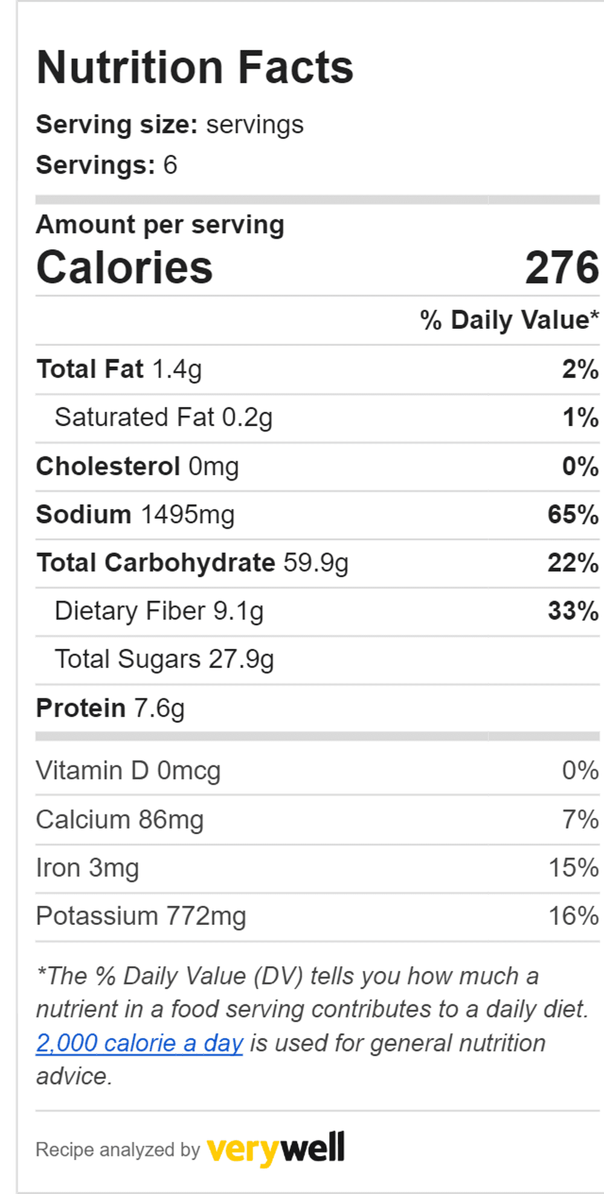Viewport: 604px width, 1194px height.
Task: Select the Total Carbohydrate 59.9g row
Action: [318, 563]
